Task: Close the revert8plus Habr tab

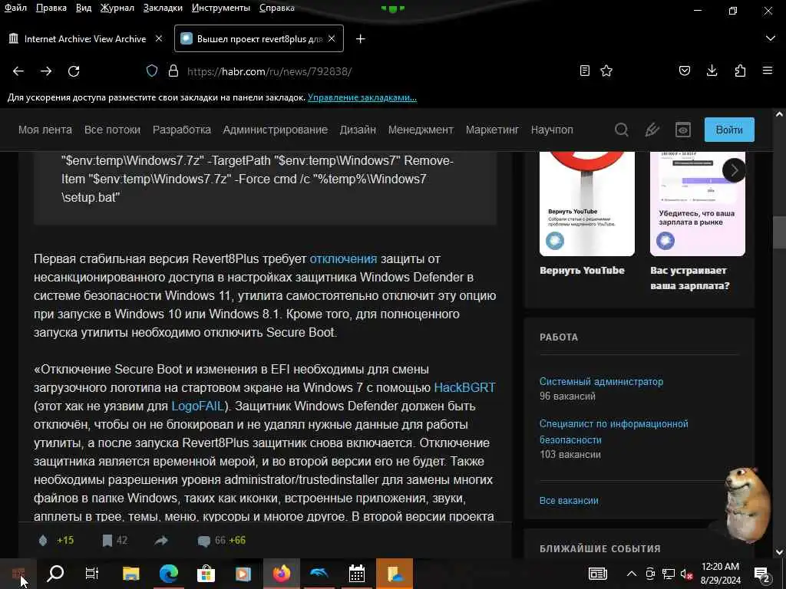Action: coord(332,38)
